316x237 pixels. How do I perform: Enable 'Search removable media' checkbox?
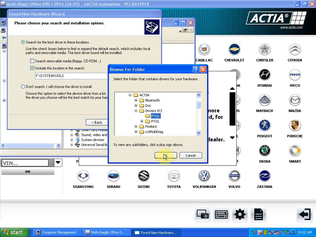coord(32,61)
